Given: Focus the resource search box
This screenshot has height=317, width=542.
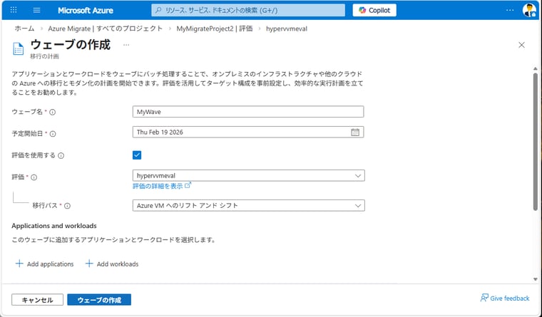Looking at the screenshot, I should click(x=248, y=10).
